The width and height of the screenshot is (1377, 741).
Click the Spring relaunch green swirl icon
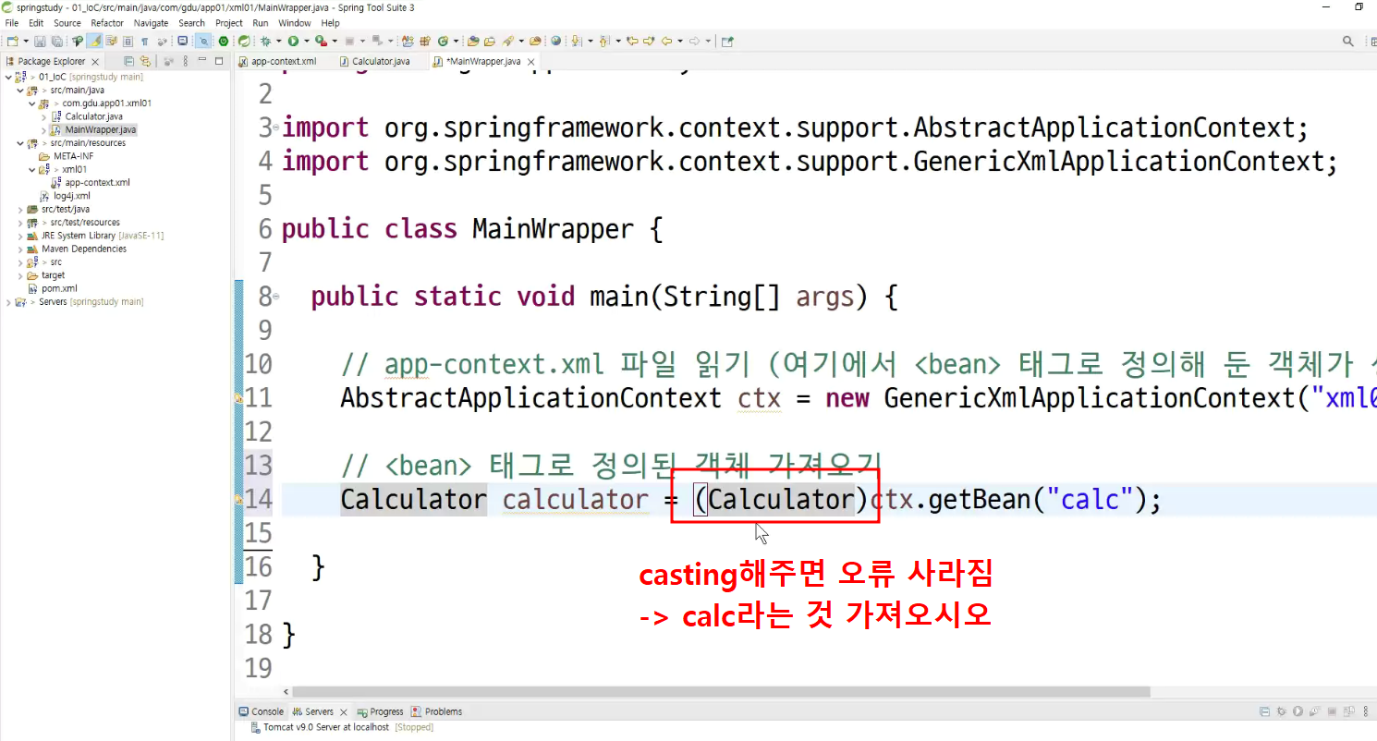[243, 41]
